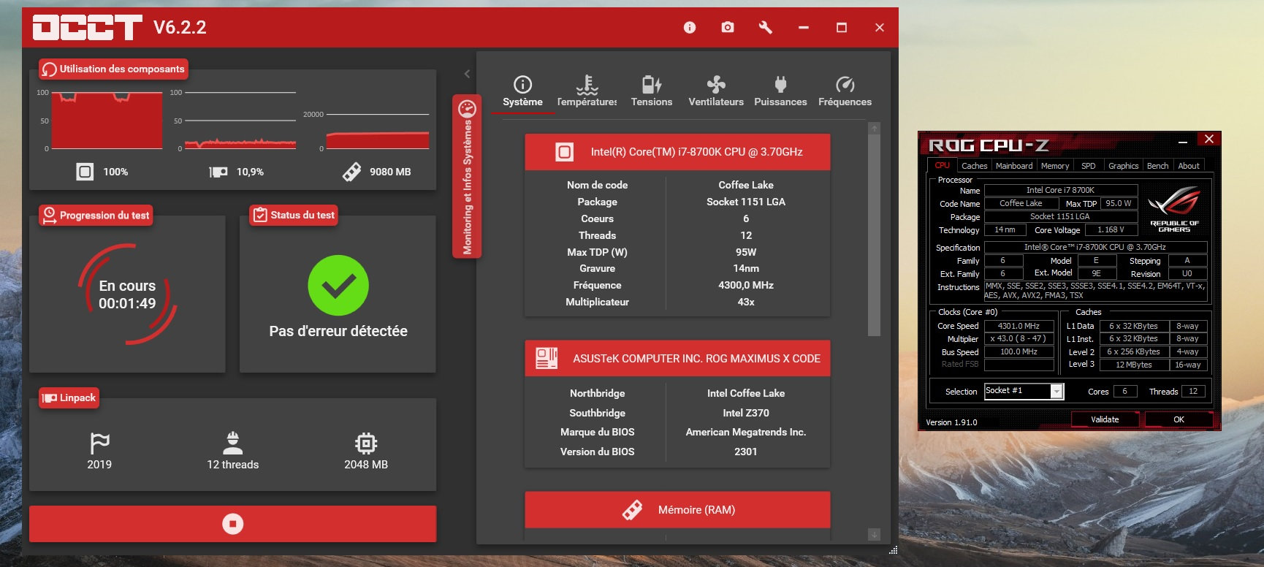Take a screenshot with the camera icon

click(728, 27)
